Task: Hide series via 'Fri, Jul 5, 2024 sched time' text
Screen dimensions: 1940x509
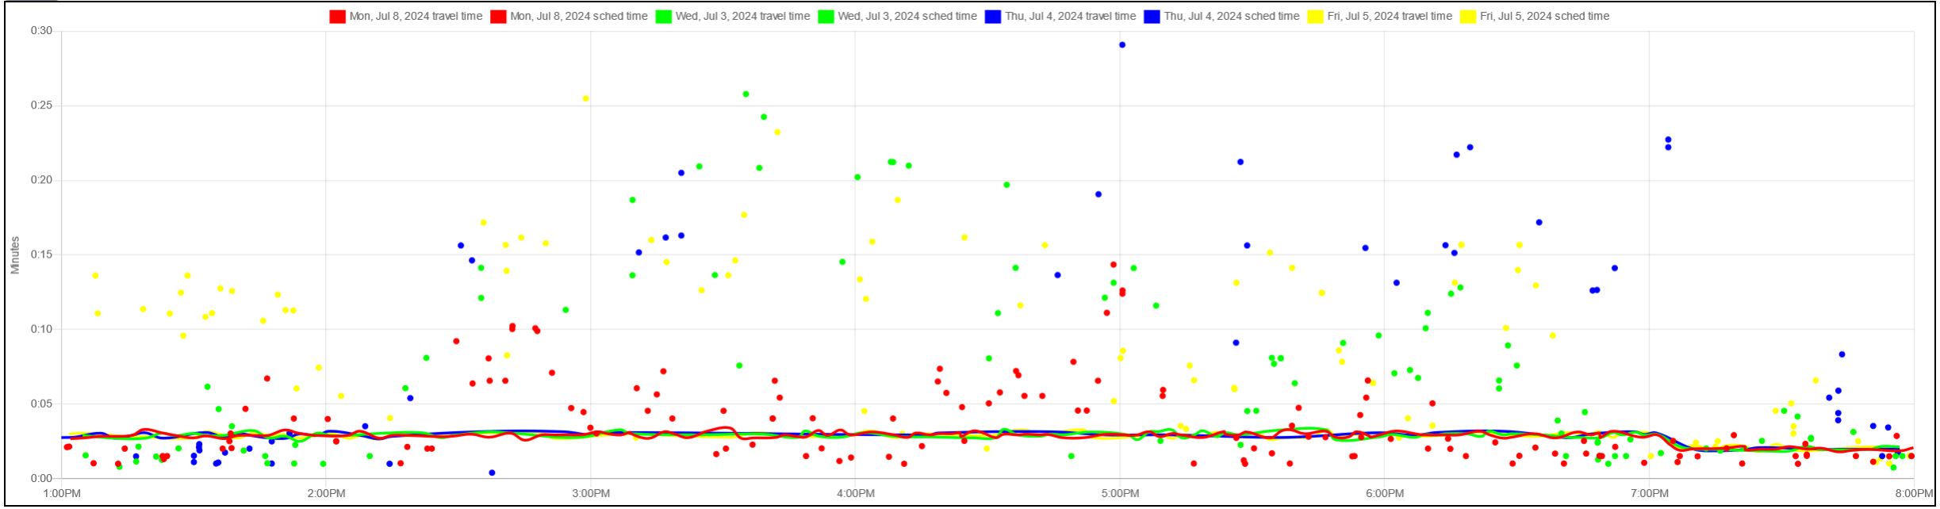Action: tap(1544, 17)
